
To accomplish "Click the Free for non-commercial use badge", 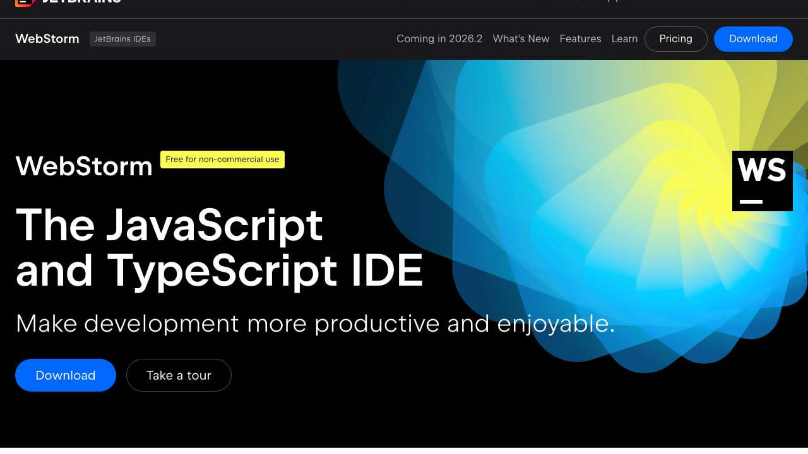I will pyautogui.click(x=222, y=160).
